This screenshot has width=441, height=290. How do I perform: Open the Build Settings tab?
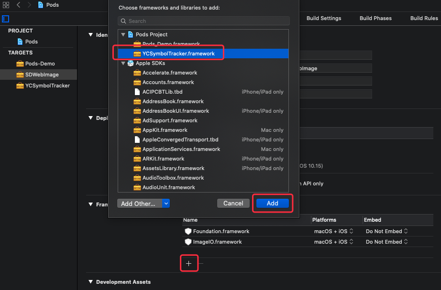coord(324,18)
